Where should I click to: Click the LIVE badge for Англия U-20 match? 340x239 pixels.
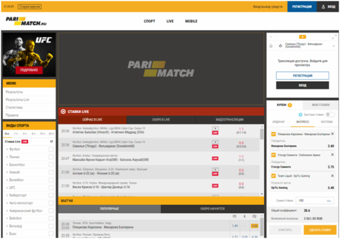(215, 174)
